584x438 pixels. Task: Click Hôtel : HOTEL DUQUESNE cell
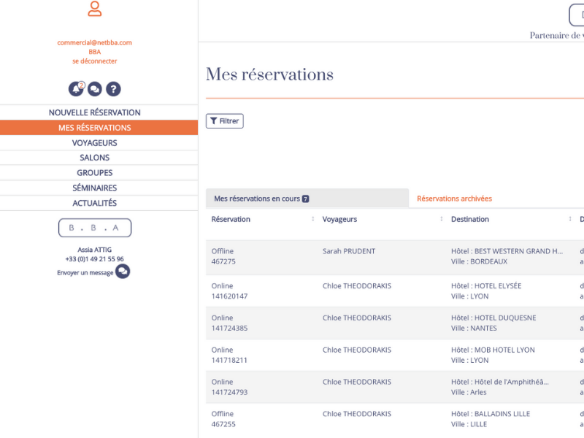[x=493, y=318]
